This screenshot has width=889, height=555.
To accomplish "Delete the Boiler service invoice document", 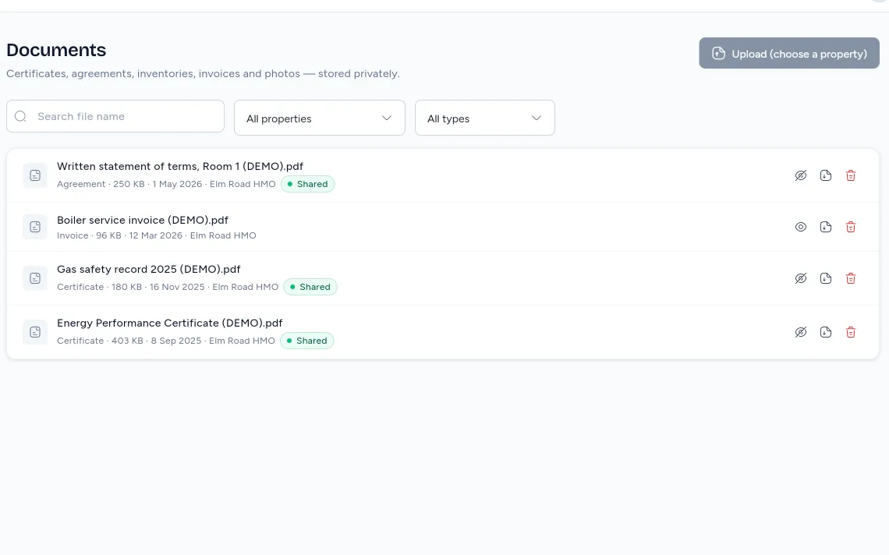I will 851,227.
